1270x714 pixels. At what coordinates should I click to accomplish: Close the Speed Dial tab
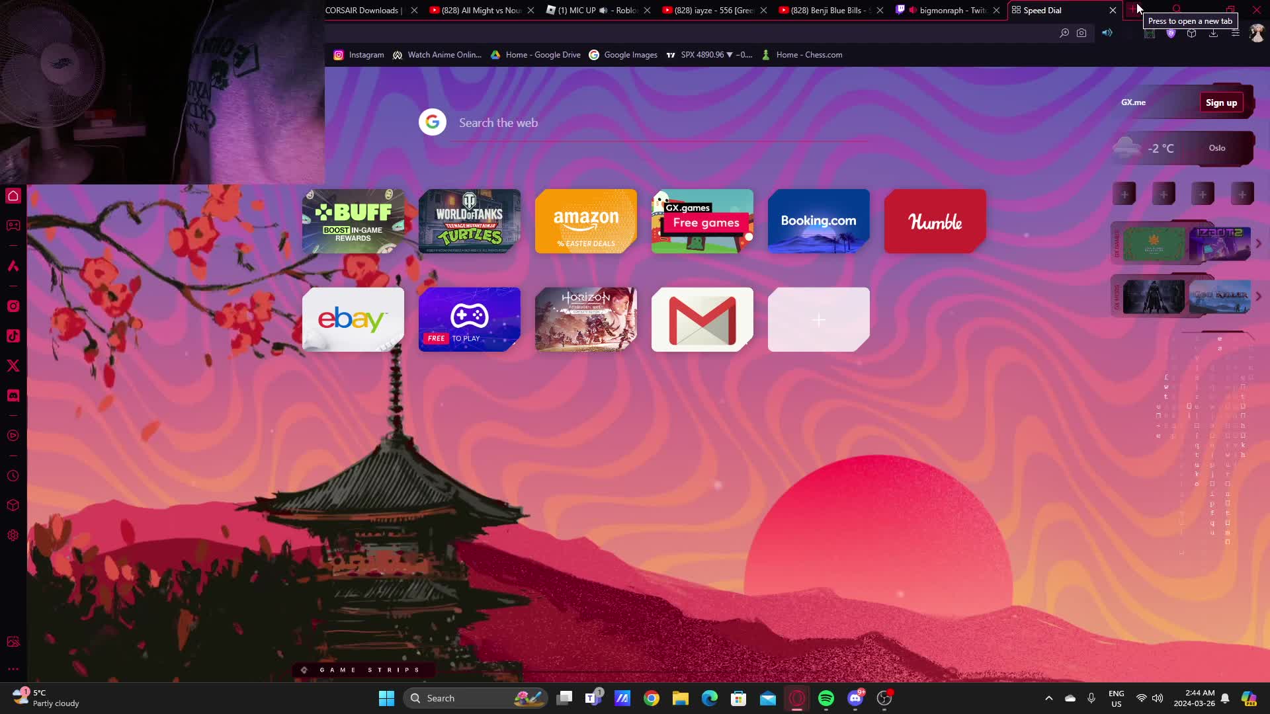click(1113, 10)
